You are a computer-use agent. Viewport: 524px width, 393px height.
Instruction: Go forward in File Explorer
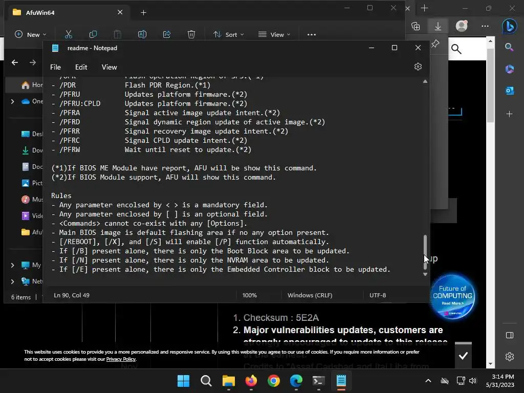click(x=32, y=62)
